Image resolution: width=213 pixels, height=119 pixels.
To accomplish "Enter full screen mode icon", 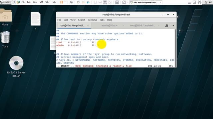I will coord(105,2).
